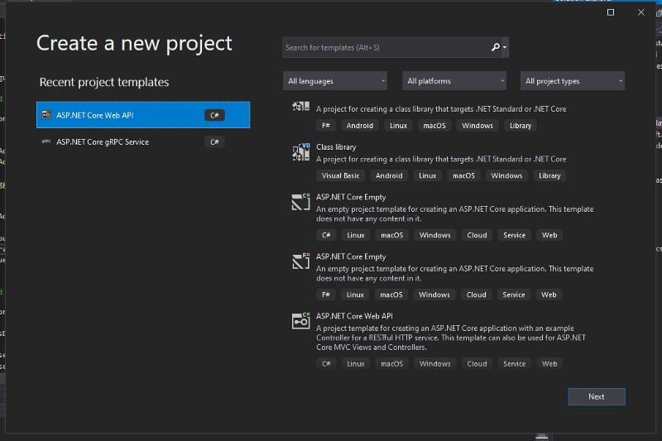This screenshot has width=662, height=441.
Task: Choose the Class library template title
Action: (x=336, y=147)
